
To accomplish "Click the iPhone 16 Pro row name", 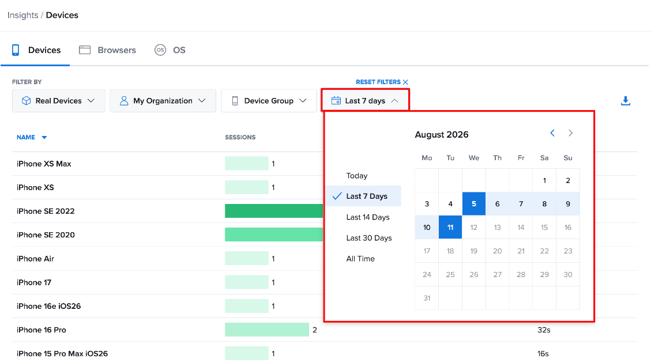I will (x=42, y=330).
